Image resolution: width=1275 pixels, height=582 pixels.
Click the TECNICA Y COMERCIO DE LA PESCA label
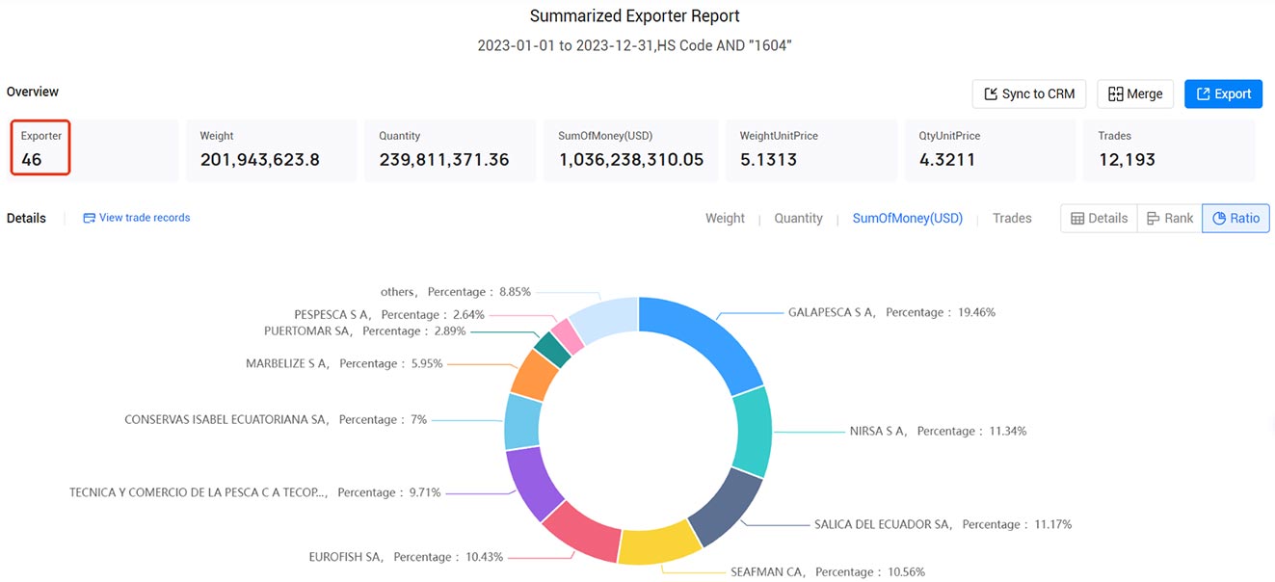pos(255,492)
